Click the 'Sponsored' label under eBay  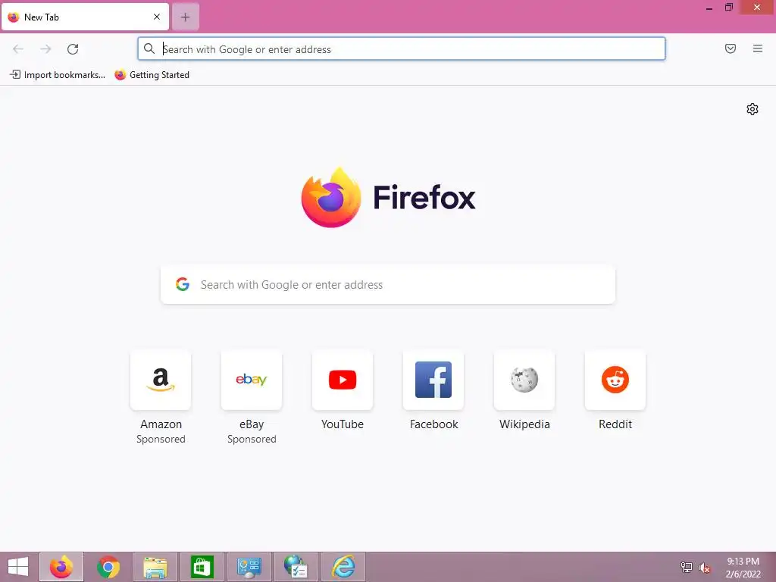tap(252, 439)
